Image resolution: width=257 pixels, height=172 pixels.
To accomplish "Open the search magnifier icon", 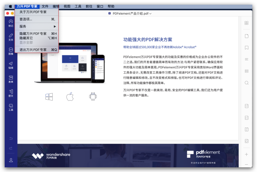I will pyautogui.click(x=246, y=83).
